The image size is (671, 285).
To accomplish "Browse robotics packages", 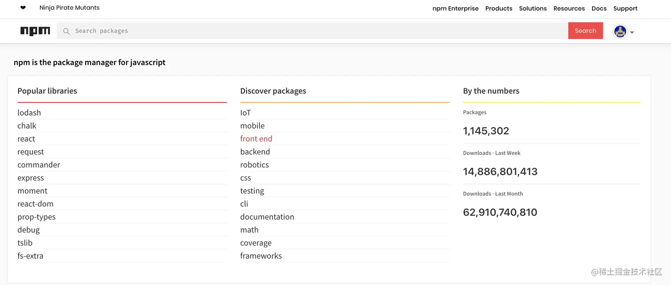I will coord(254,165).
